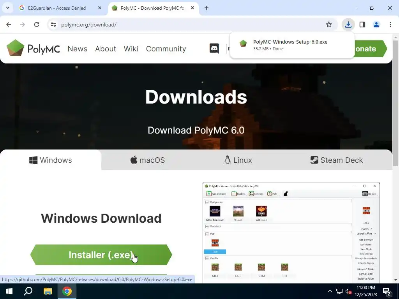399x299 pixels.
Task: Click the muted volume tray icon
Action: pos(349,291)
